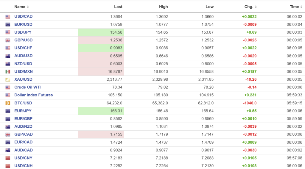305x169 pixels.
Task: Click the High column header
Action: (164, 7)
